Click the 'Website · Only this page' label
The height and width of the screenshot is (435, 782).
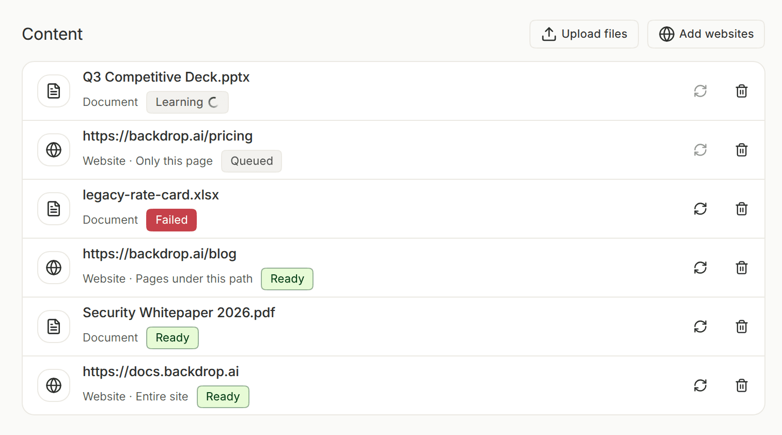click(148, 161)
